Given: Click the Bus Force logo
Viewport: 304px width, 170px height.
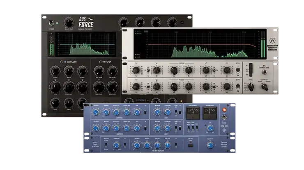Looking at the screenshot, I should pos(86,23).
